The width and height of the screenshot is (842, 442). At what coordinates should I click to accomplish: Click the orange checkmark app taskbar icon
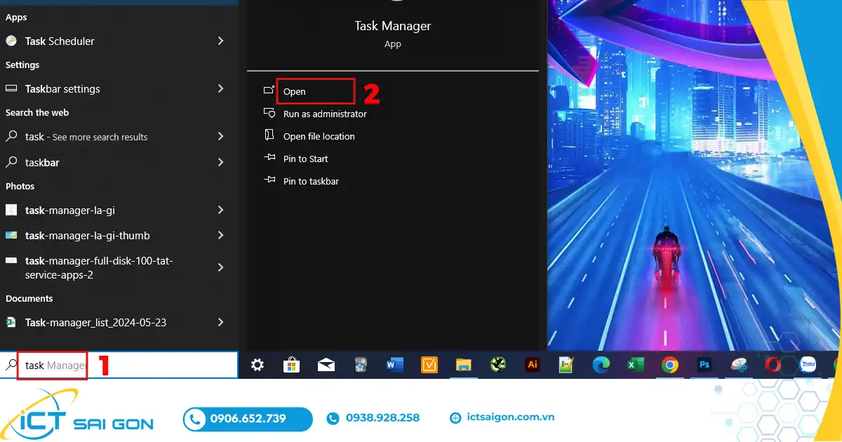pyautogui.click(x=429, y=365)
